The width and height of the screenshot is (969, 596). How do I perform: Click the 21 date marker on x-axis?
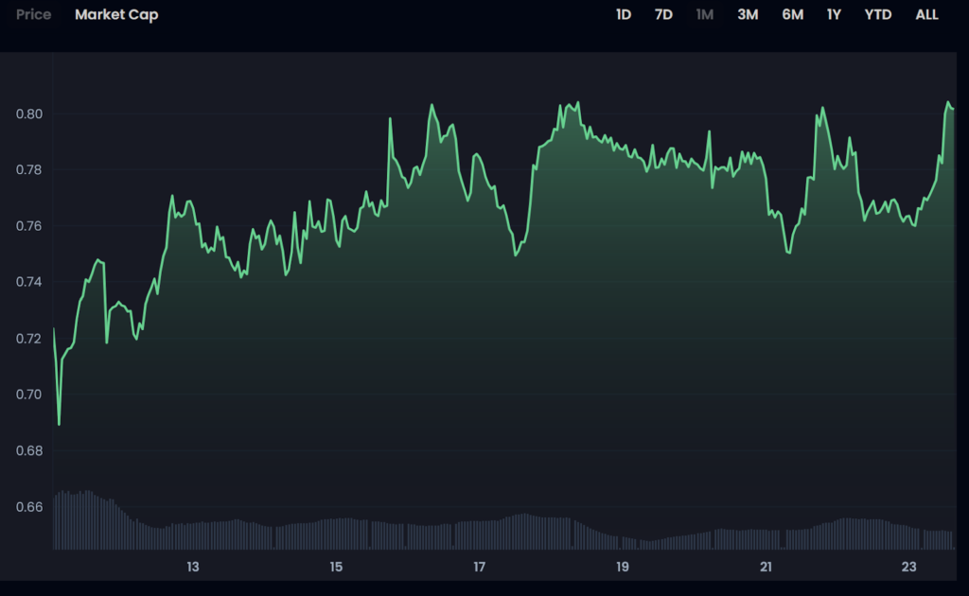pyautogui.click(x=766, y=567)
